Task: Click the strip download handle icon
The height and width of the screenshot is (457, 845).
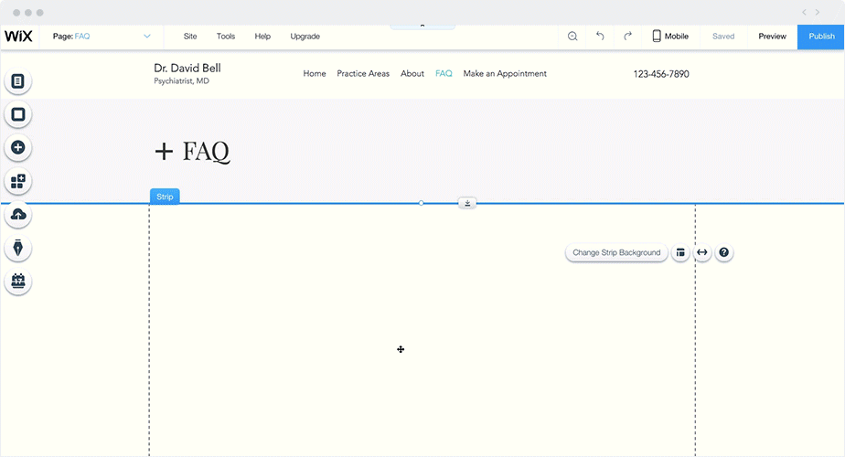Action: 467,203
